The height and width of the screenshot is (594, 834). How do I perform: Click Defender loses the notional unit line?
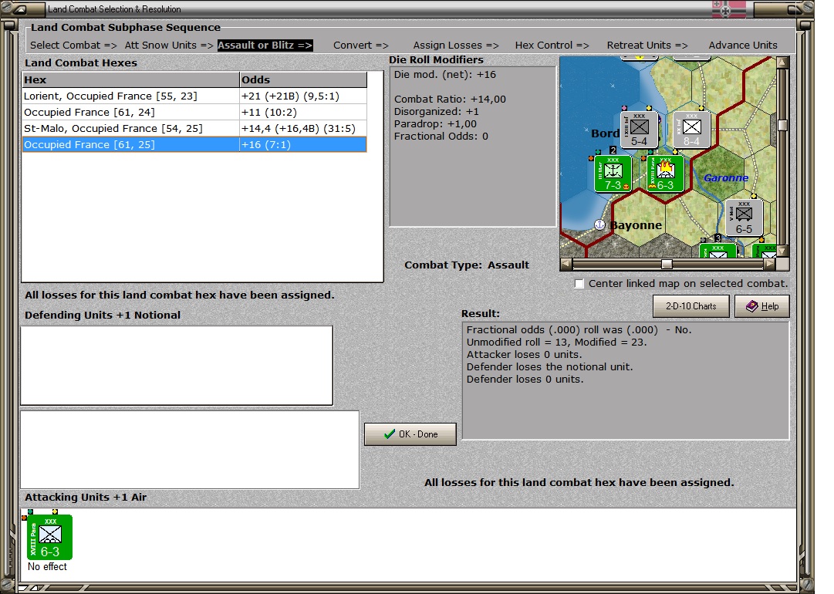(549, 366)
